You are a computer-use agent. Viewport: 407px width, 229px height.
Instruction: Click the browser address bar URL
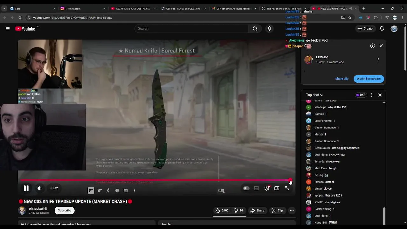click(73, 17)
